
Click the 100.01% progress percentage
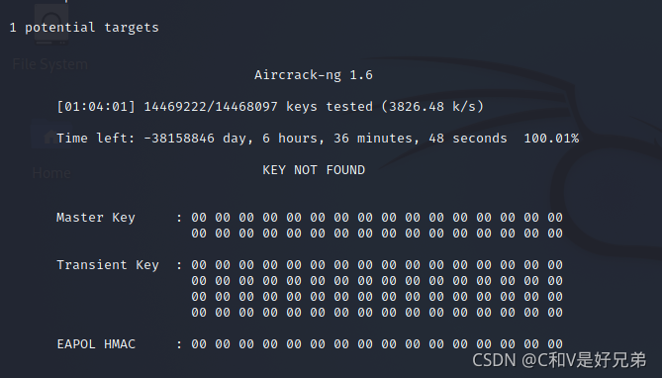[x=551, y=139]
